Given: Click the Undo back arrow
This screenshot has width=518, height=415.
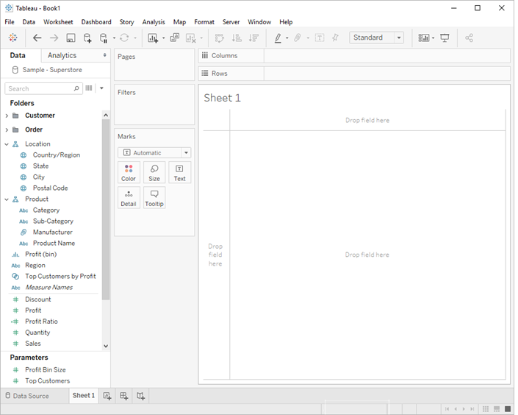Looking at the screenshot, I should [x=37, y=38].
